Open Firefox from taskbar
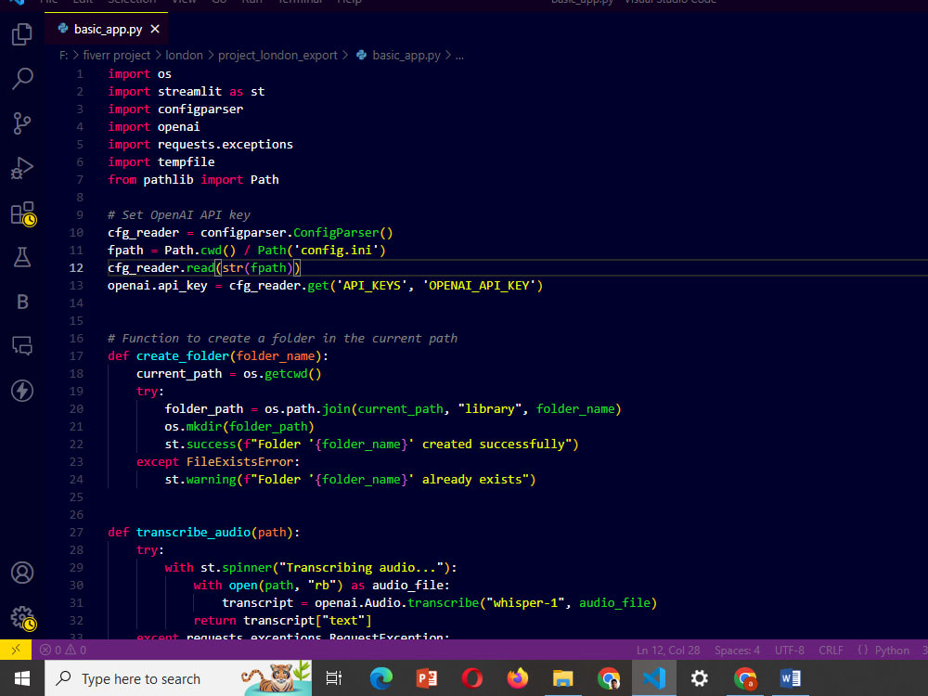 518,678
